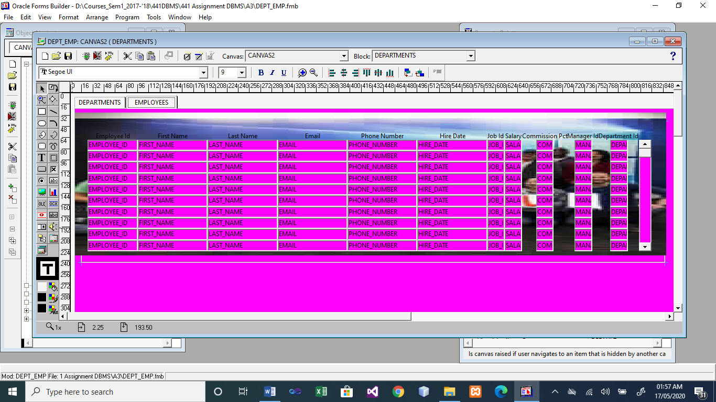The height and width of the screenshot is (402, 716).
Task: Open the Arrange menu
Action: point(97,17)
